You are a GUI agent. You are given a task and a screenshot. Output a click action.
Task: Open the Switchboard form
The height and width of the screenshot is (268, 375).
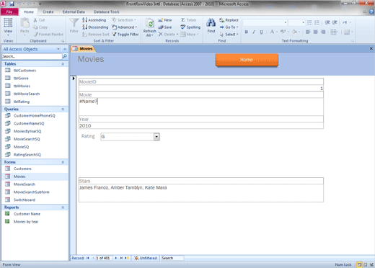tap(25, 200)
